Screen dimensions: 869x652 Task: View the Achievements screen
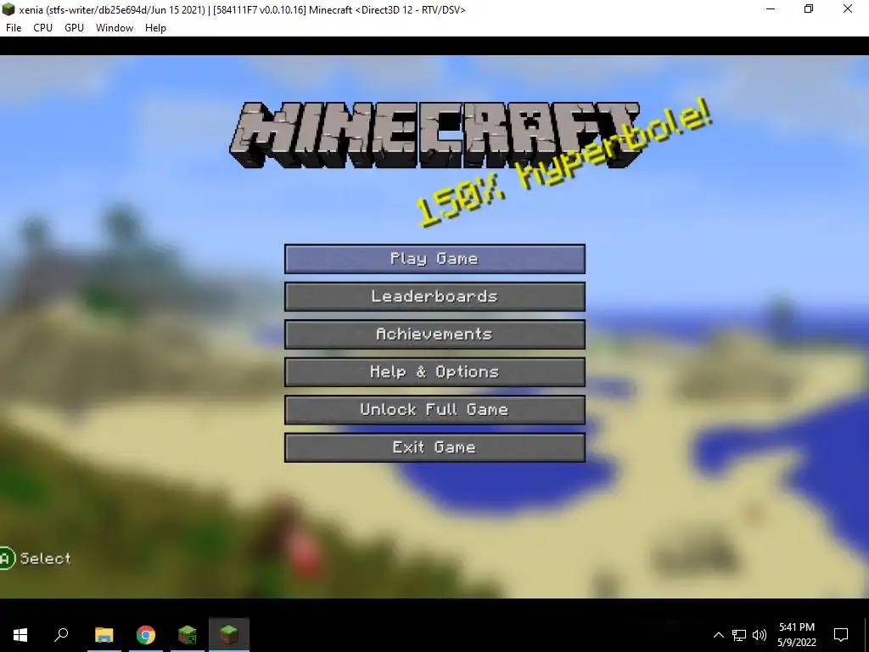(434, 334)
